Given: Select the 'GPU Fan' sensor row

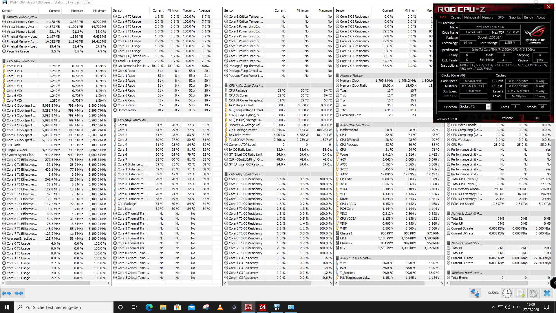Looking at the screenshot, I should [x=499, y=145].
